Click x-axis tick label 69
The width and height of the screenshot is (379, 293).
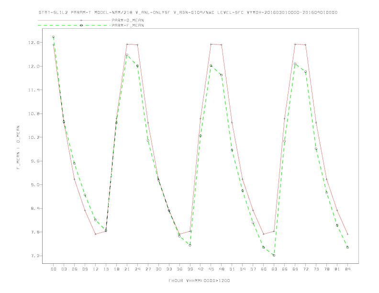(295, 269)
